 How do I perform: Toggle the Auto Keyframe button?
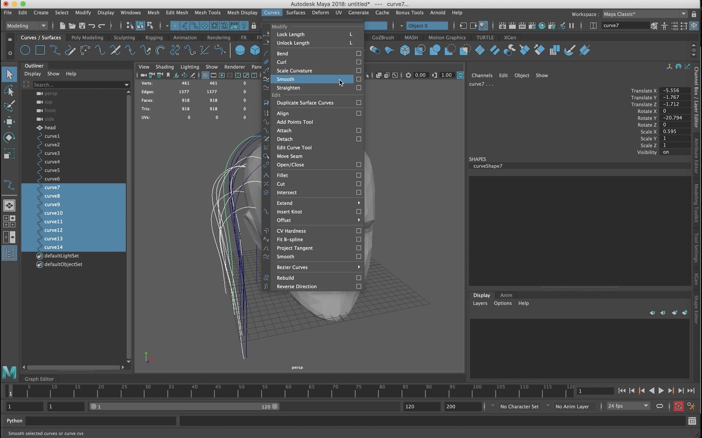pyautogui.click(x=678, y=406)
